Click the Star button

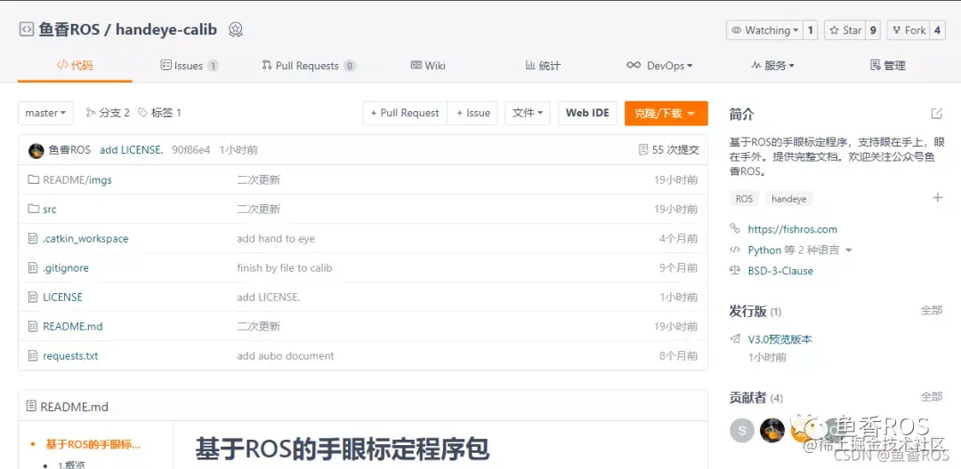click(x=844, y=30)
